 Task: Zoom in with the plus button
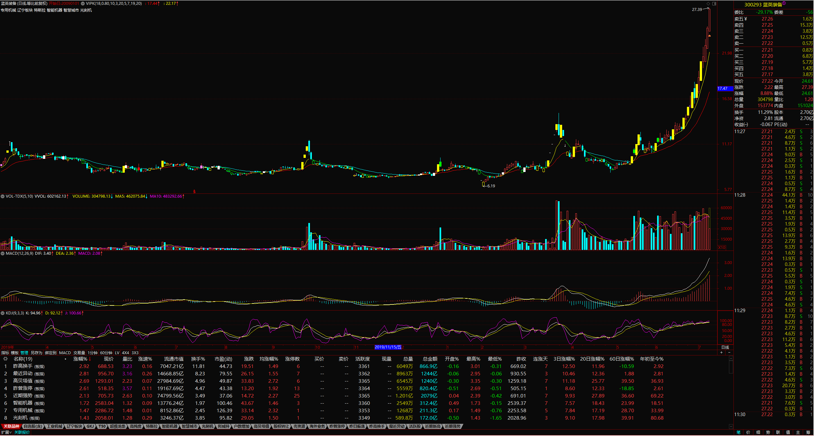tap(722, 353)
